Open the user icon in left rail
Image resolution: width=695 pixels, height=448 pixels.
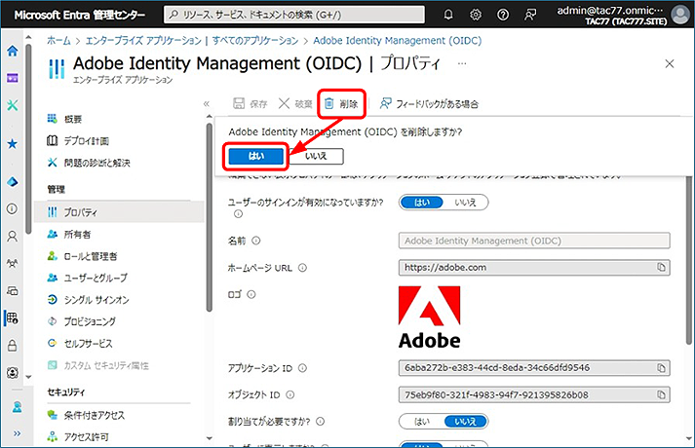coord(13,236)
